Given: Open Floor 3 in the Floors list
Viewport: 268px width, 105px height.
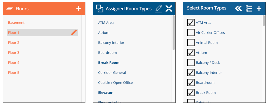Looking at the screenshot, I should point(14,52).
